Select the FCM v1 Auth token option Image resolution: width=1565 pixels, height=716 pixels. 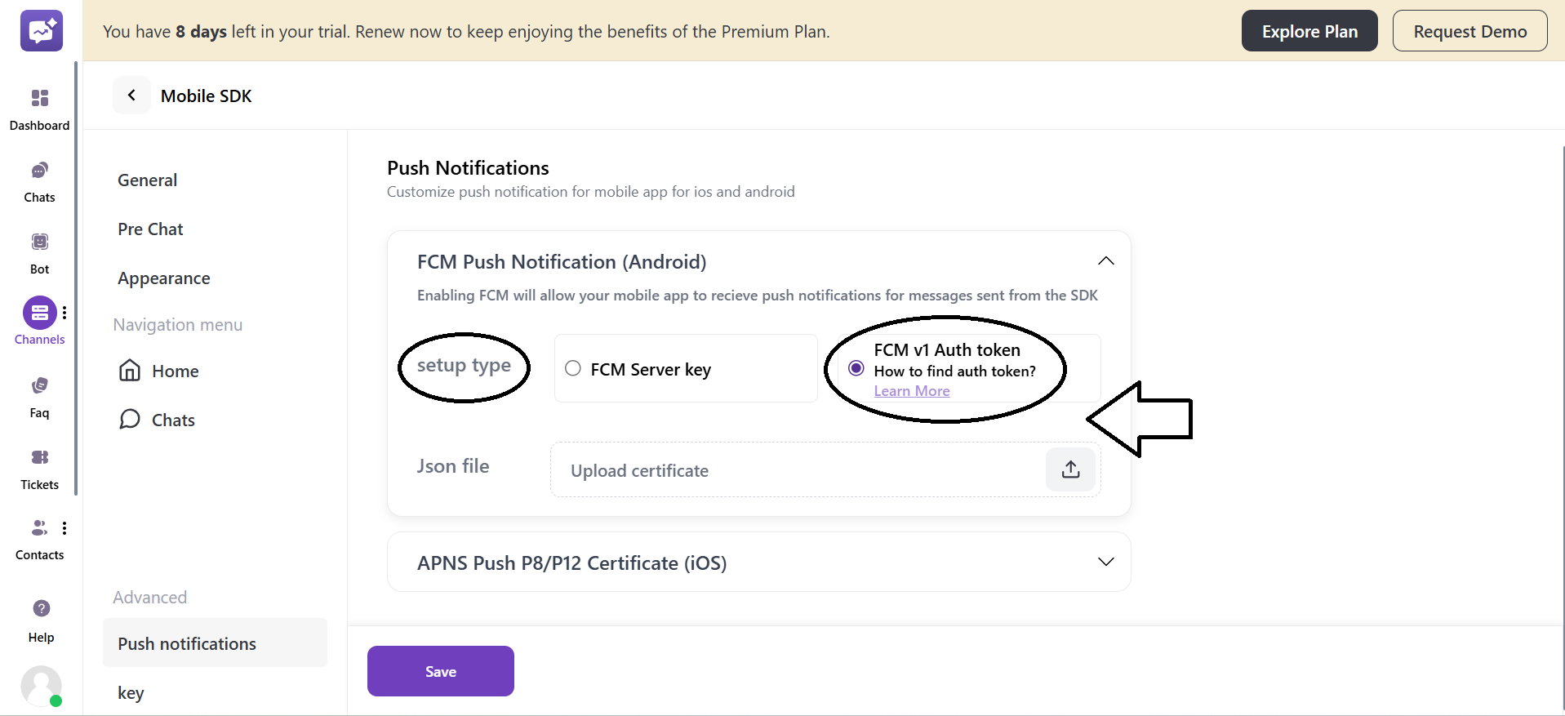[856, 368]
